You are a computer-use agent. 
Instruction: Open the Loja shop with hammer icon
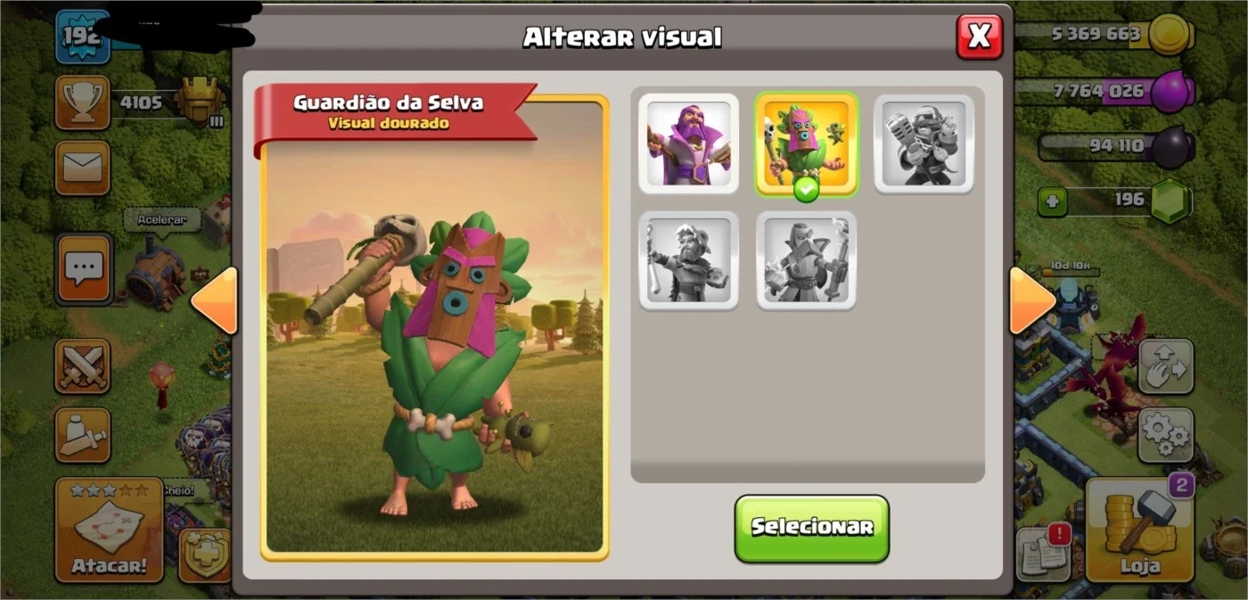click(x=1139, y=530)
